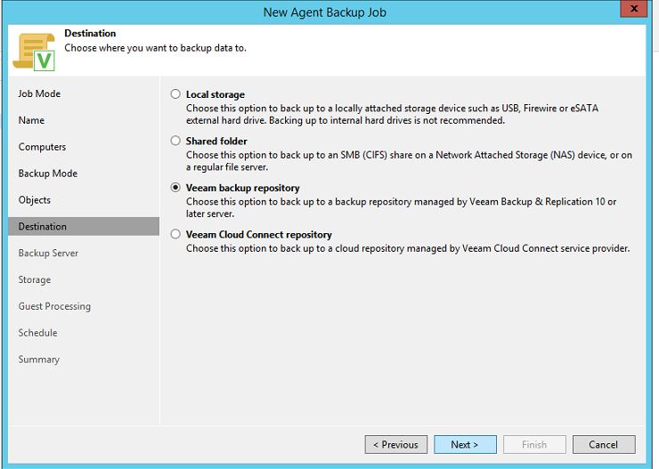Pick the Veeam Cloud Connect repository option

pos(175,235)
